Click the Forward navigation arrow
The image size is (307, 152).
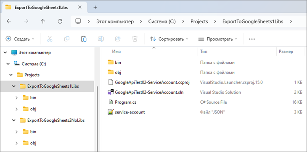pyautogui.click(x=26, y=21)
